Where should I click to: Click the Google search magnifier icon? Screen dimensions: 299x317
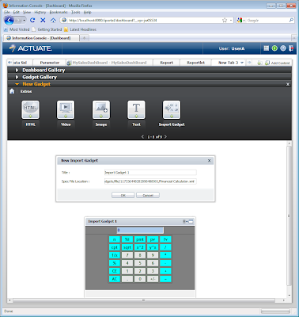[x=291, y=20]
